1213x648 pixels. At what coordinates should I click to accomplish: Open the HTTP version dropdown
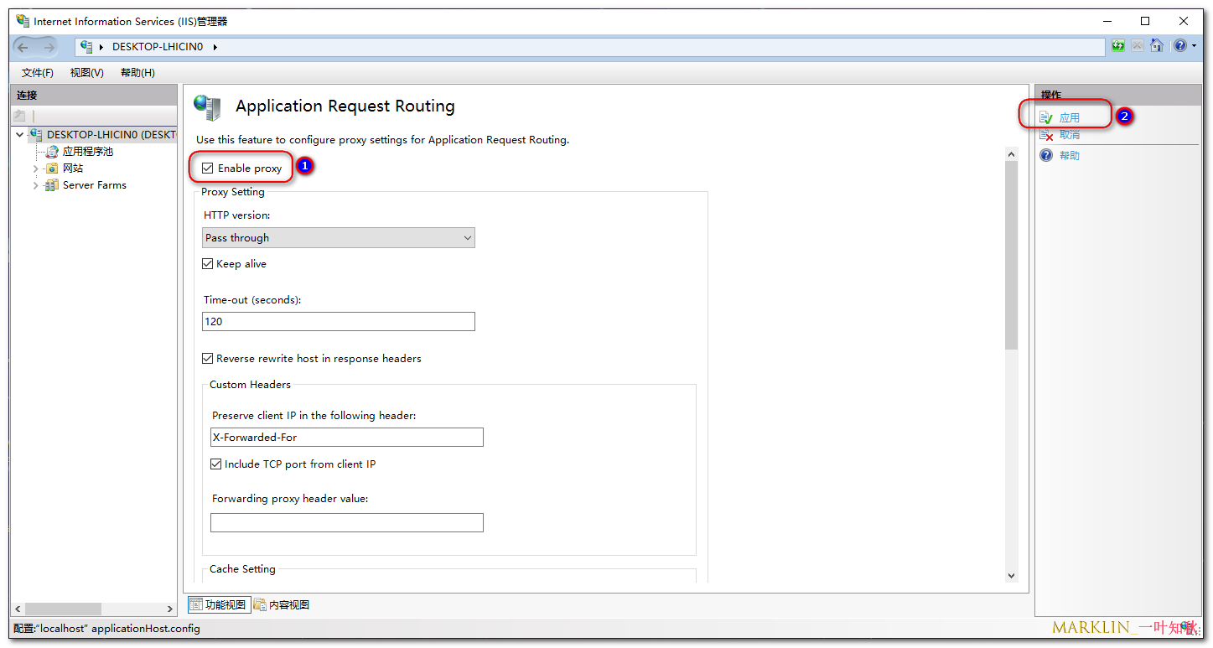tap(339, 238)
